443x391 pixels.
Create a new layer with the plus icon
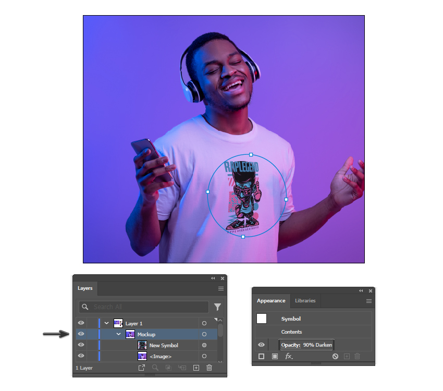point(196,368)
